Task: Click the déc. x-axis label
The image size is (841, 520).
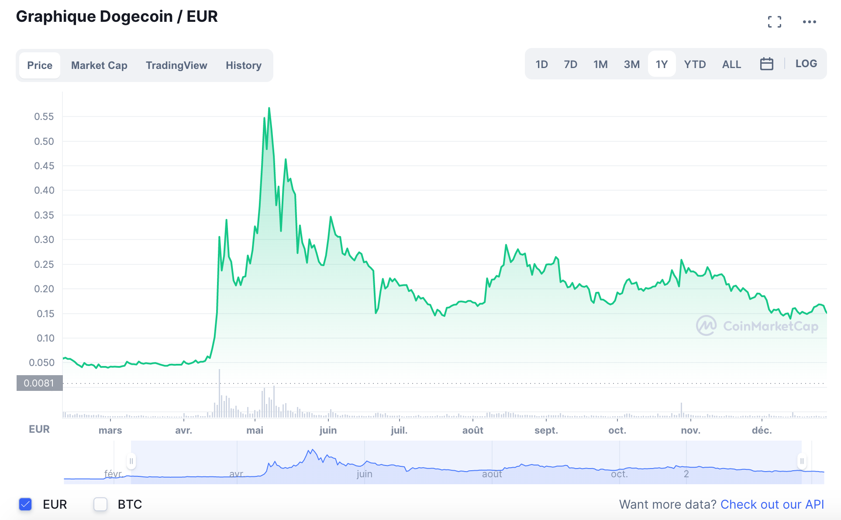Action: tap(762, 430)
